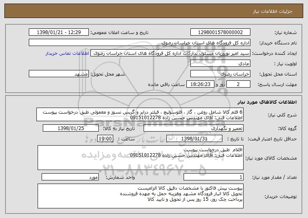Click the section heading اطلاعات کالاهای مورد نیاز
The width and height of the screenshot is (308, 218).
point(267,102)
